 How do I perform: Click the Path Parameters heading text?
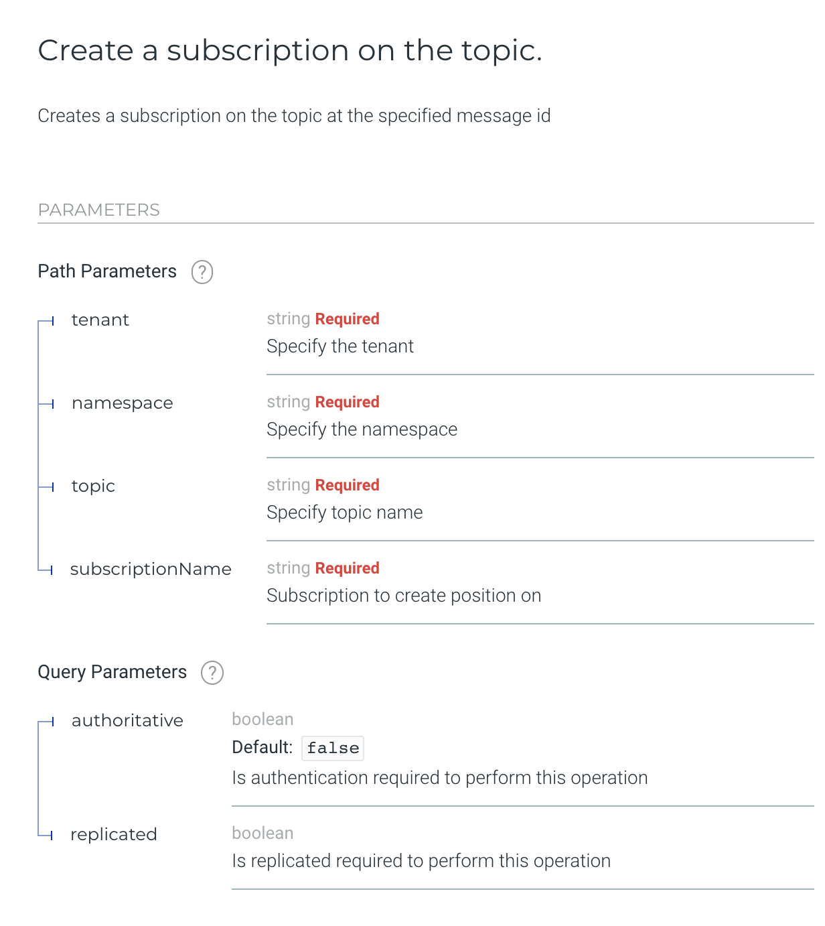[x=107, y=271]
